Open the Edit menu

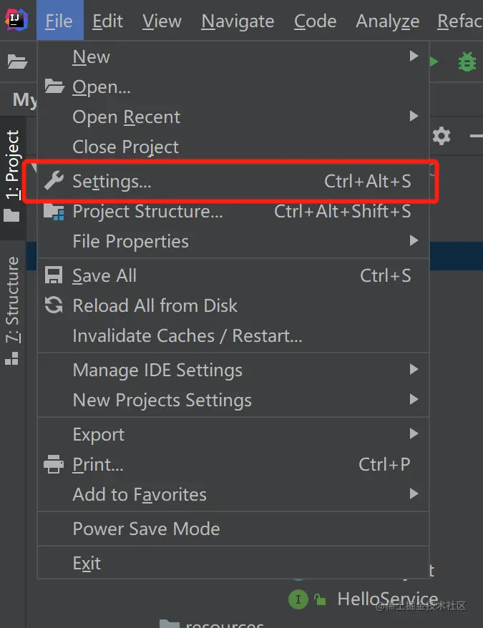[x=107, y=21]
